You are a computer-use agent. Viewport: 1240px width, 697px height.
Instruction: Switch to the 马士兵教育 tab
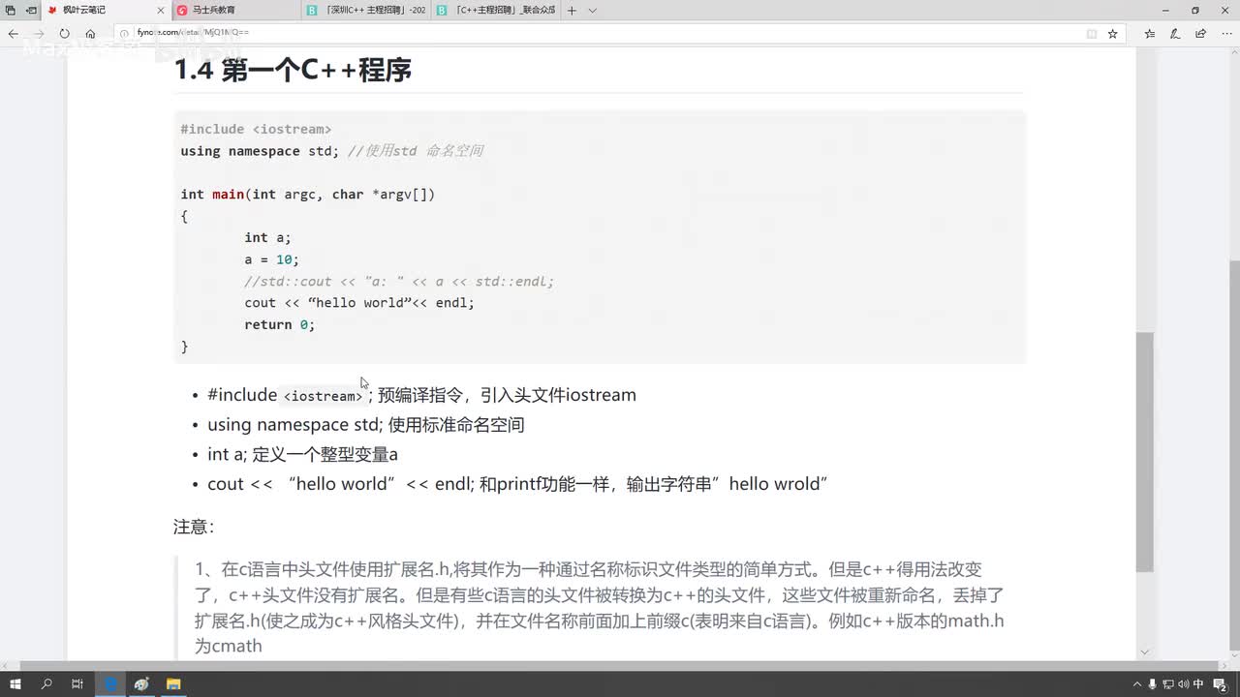(235, 10)
